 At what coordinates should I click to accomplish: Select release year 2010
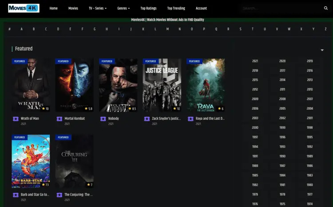pos(309,89)
